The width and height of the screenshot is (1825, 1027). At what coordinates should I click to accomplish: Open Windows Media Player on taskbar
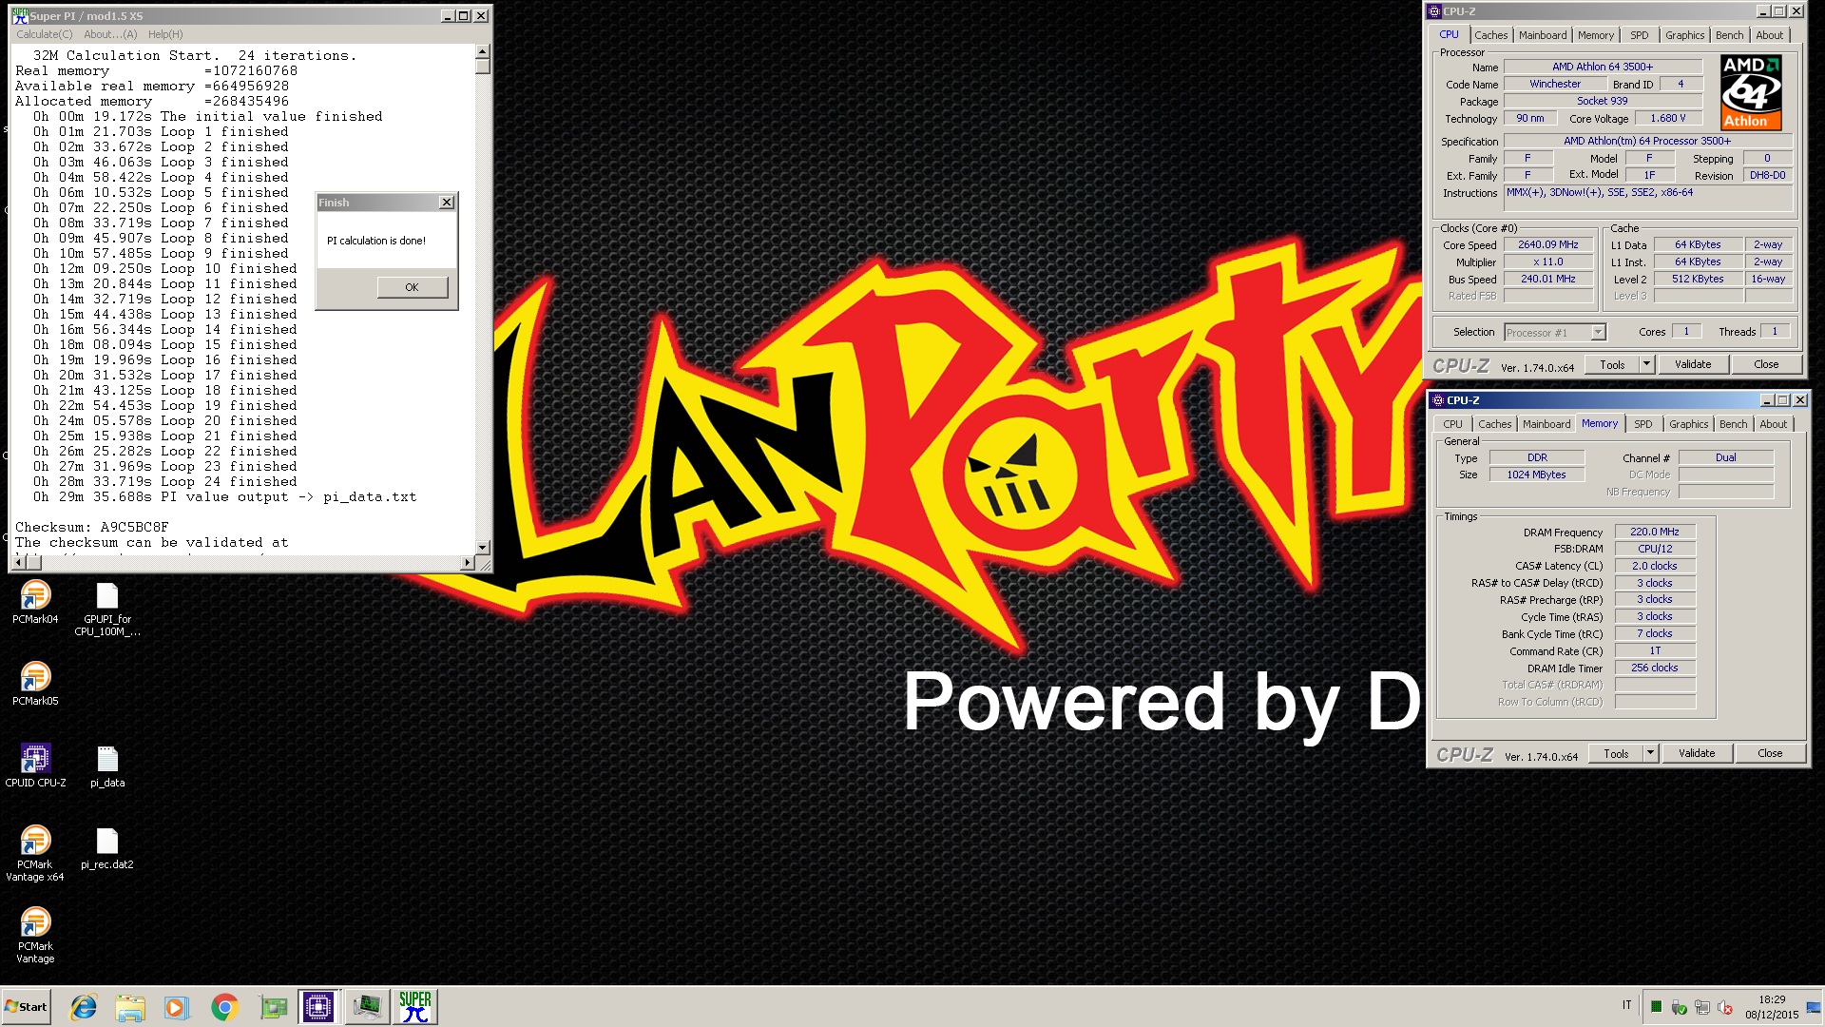(176, 1007)
